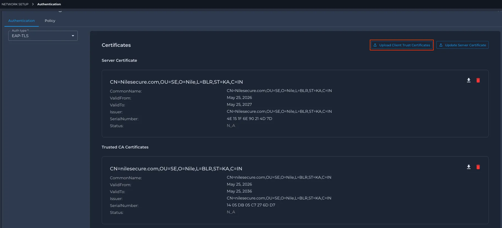Click Update Server Certificate button

pos(462,45)
